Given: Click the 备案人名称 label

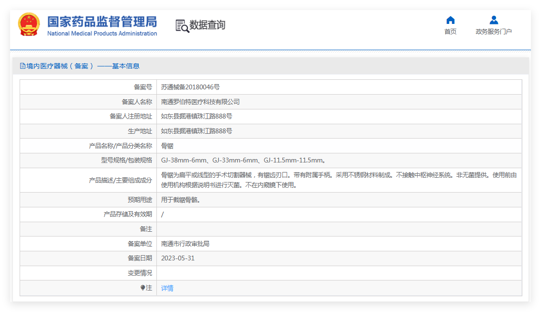Looking at the screenshot, I should [x=137, y=102].
